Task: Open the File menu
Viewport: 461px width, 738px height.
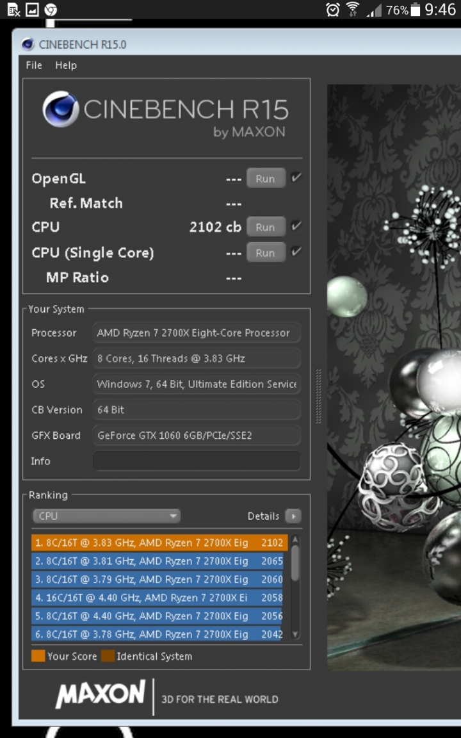Action: pos(34,65)
